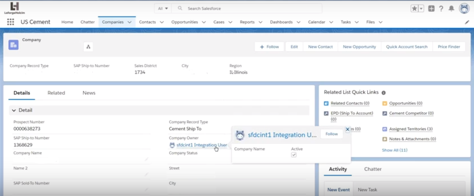This screenshot has height=196, width=474.
Task: Select the New Task tab
Action: tap(367, 190)
